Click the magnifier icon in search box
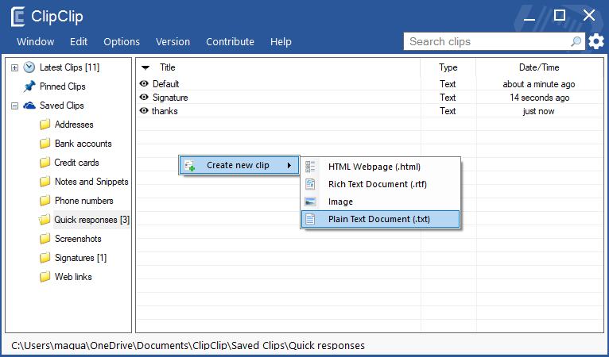The height and width of the screenshot is (357, 609). [x=576, y=41]
